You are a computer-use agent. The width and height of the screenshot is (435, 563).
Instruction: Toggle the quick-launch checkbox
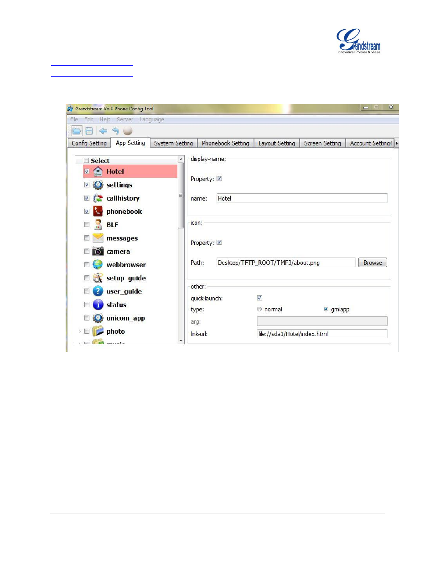260,298
